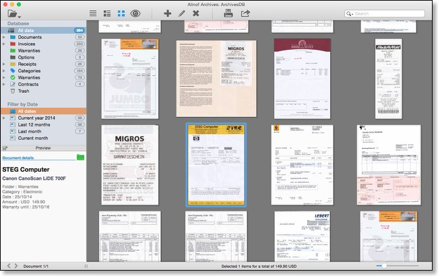The image size is (438, 276).
Task: Expand Current year 2014 filter
Action: [4, 118]
